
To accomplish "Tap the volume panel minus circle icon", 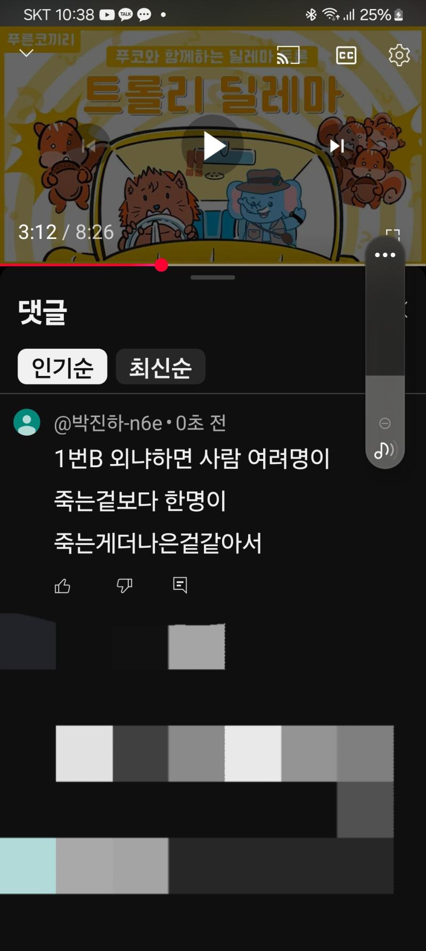I will click(384, 423).
